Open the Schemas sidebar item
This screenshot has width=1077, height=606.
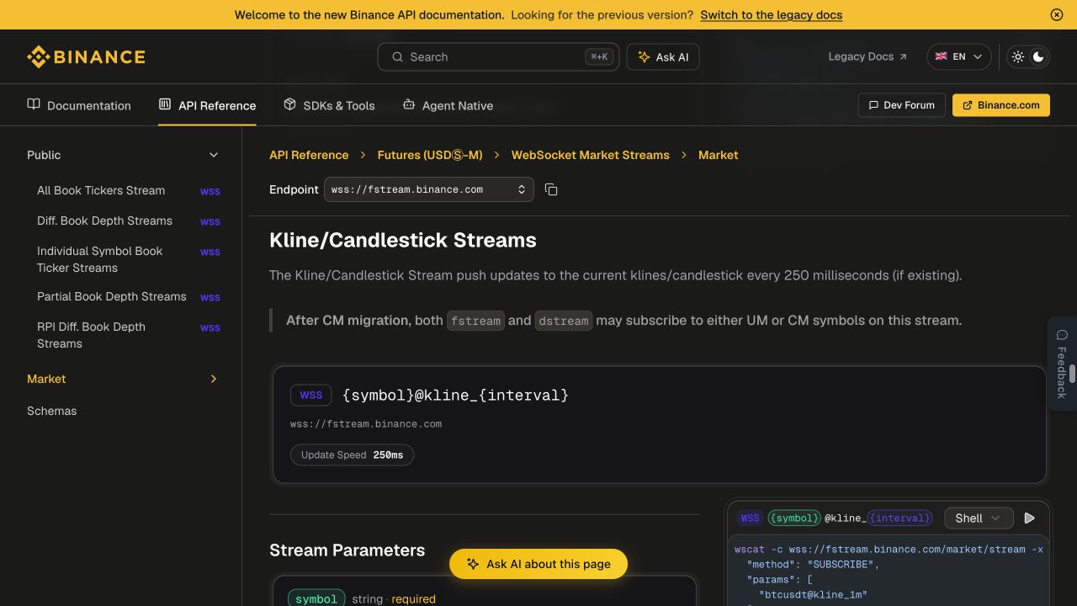(x=51, y=411)
